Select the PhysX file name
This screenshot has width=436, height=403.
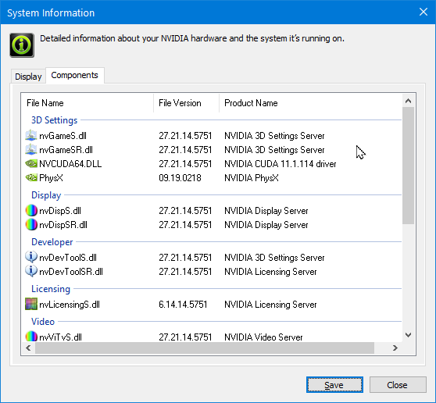51,177
